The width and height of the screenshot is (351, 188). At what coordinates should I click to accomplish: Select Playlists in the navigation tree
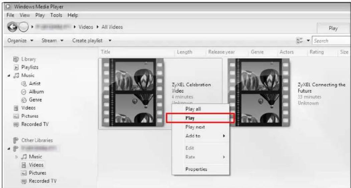(30, 67)
